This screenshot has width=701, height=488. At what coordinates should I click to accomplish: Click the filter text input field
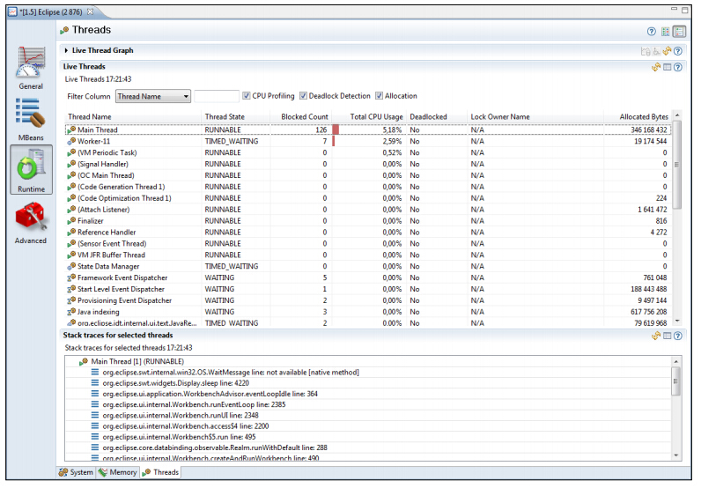(x=216, y=96)
